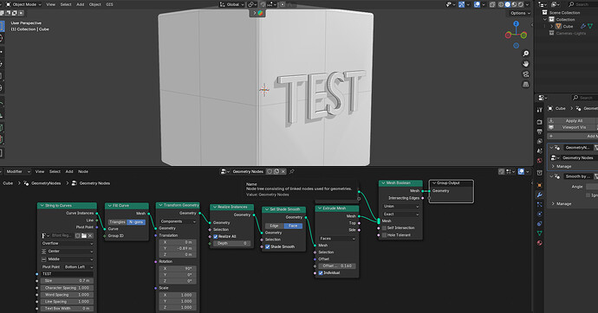Click the pin icon in node editor header
Viewport: 598px width, 313px height.
(292, 171)
